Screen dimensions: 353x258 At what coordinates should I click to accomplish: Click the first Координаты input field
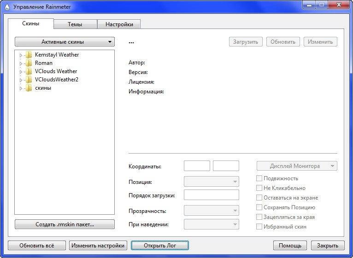(x=197, y=166)
